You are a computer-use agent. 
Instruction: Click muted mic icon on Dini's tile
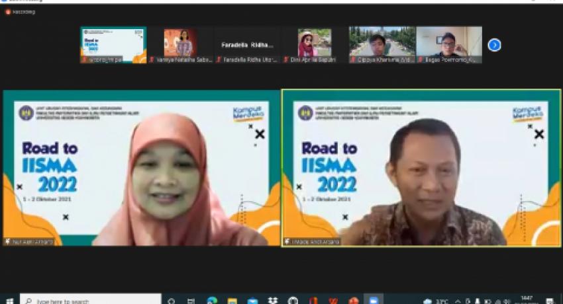click(285, 59)
